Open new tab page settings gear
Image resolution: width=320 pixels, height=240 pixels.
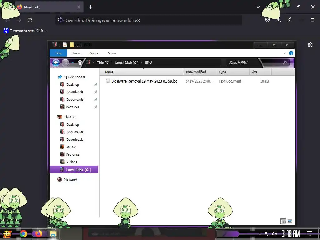point(310,45)
